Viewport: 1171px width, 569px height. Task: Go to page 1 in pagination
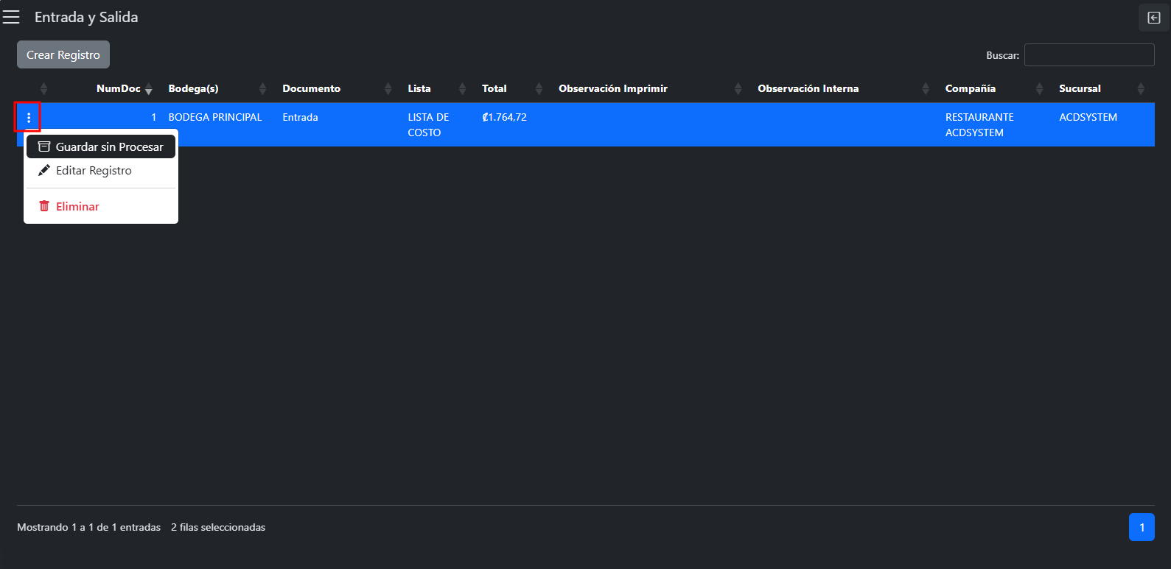click(x=1141, y=527)
